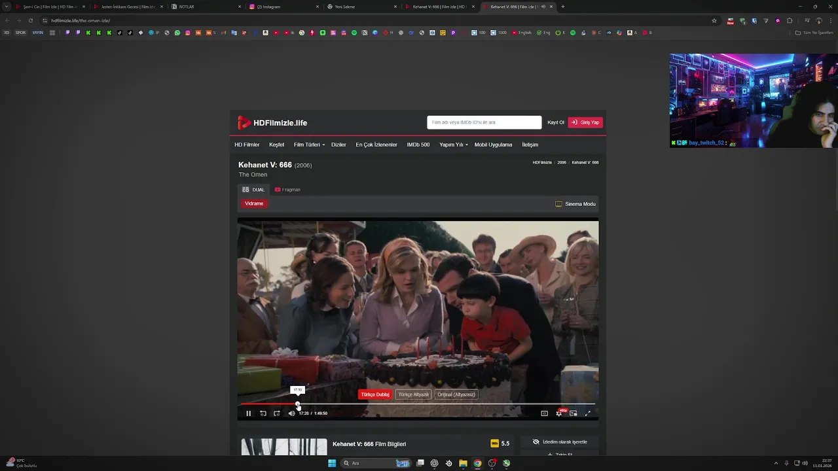
Task: Enable picture-in-picture for the video
Action: [574, 413]
